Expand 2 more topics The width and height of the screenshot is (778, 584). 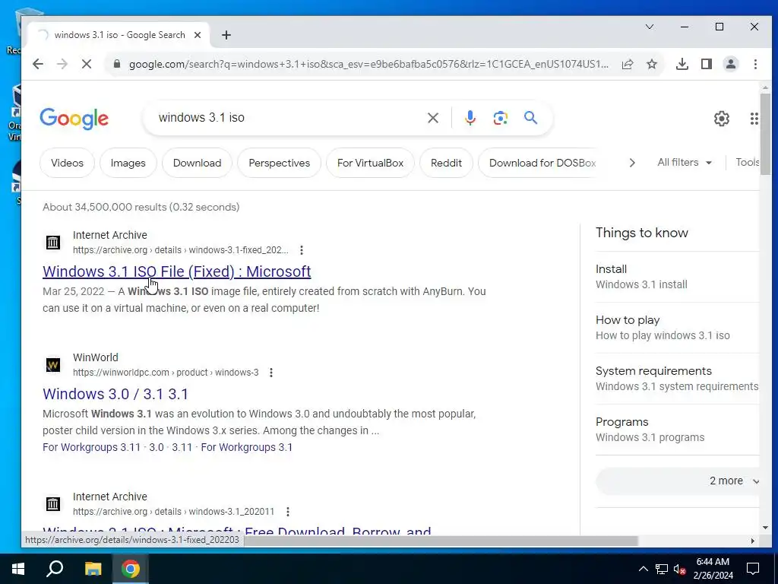[678, 481]
